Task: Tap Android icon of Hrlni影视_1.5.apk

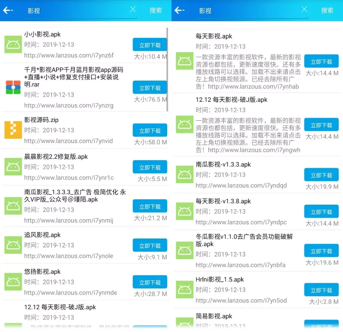Action: tap(185, 289)
